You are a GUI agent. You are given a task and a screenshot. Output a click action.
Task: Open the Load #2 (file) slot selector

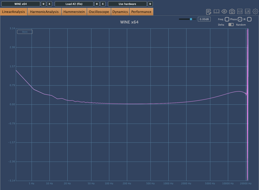click(x=74, y=4)
